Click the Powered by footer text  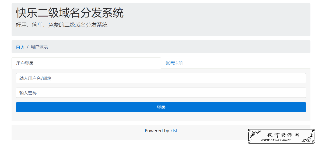coord(157,131)
